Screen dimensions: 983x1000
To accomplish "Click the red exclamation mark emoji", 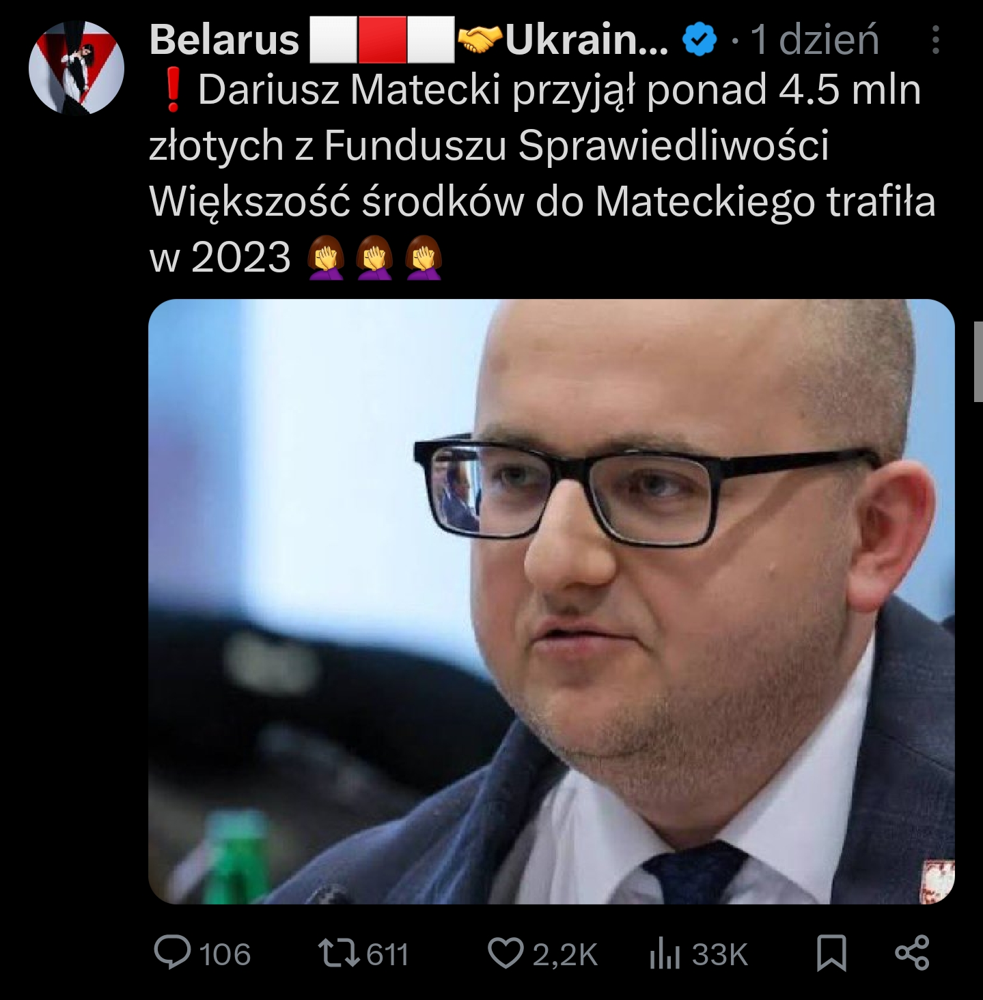I will [174, 91].
